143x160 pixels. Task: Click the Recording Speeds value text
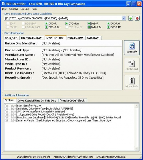point(73,78)
